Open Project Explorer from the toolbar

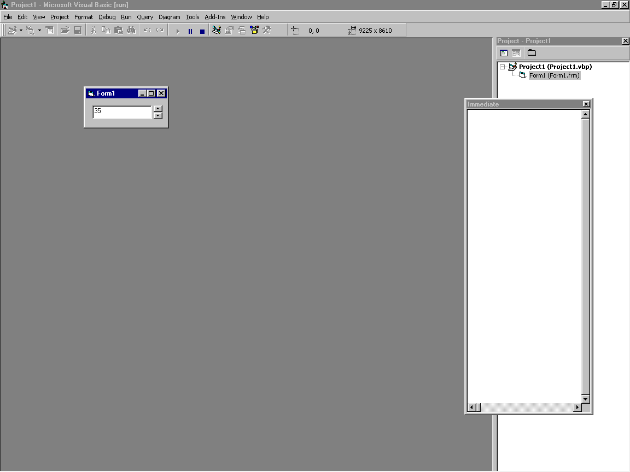pos(216,31)
